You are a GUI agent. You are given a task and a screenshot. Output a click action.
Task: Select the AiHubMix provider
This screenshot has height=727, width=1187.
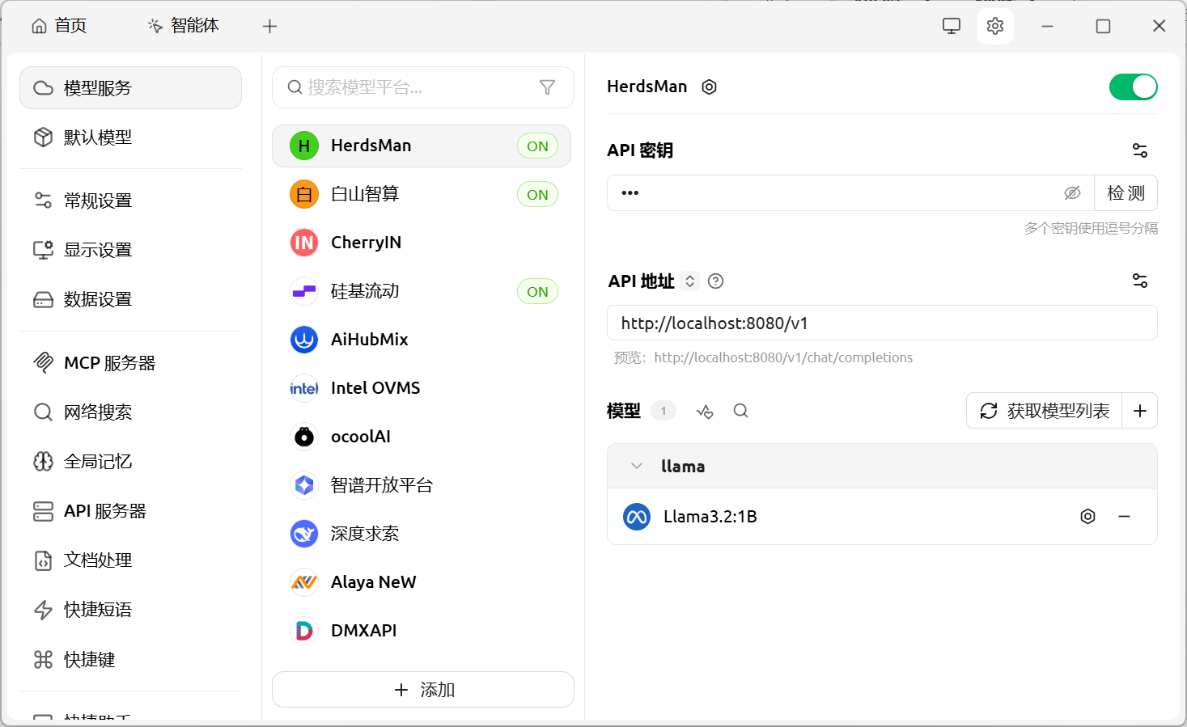point(422,340)
